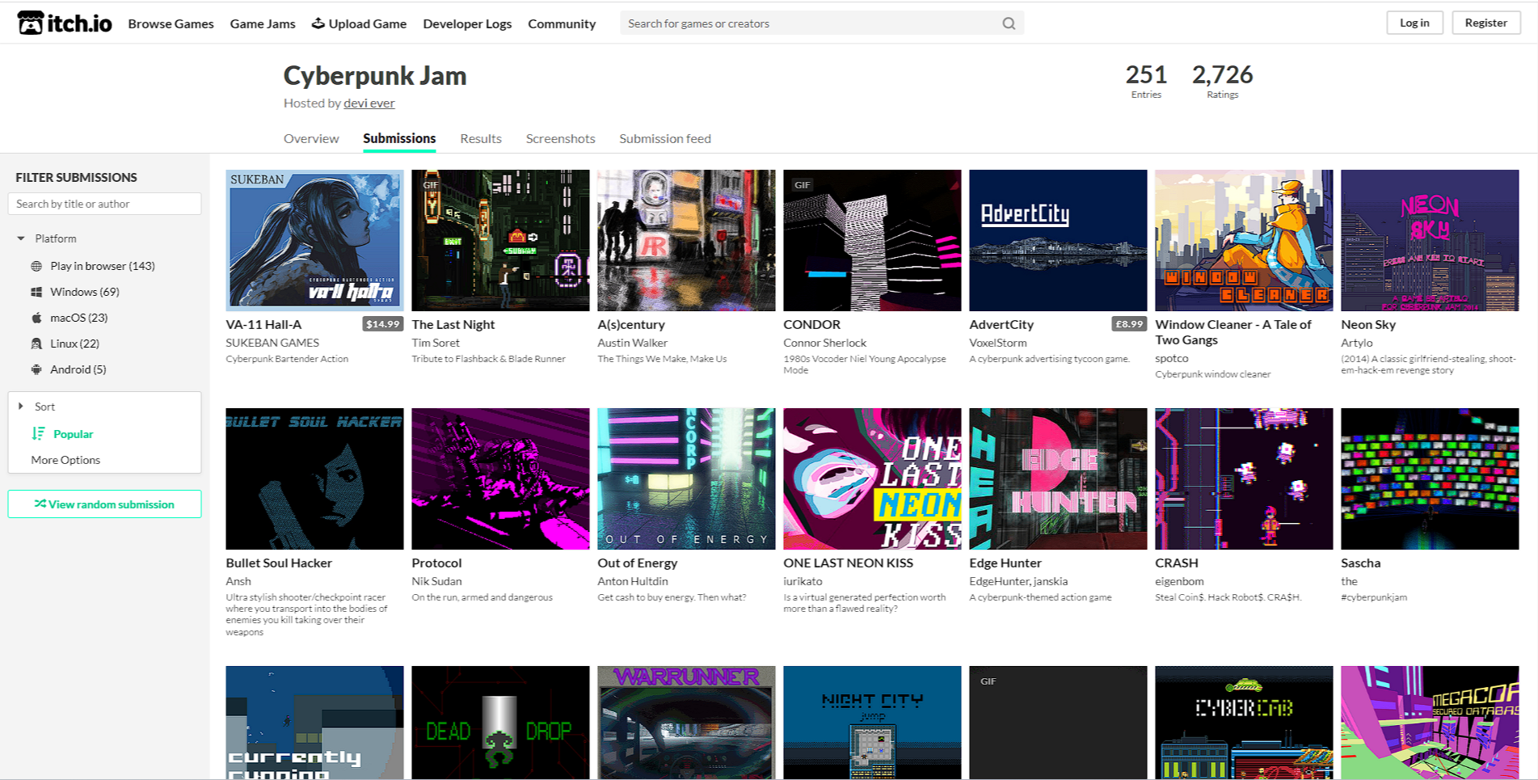Open the CYBERCAB cover thumbnail
Viewport: 1538px width, 780px height.
pos(1244,723)
